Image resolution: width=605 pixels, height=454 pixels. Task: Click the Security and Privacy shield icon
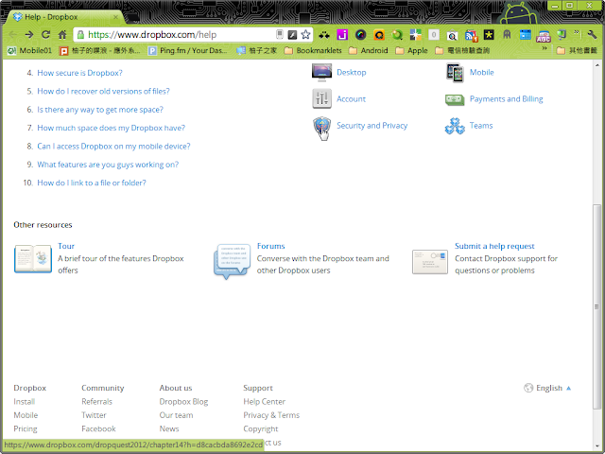point(321,127)
